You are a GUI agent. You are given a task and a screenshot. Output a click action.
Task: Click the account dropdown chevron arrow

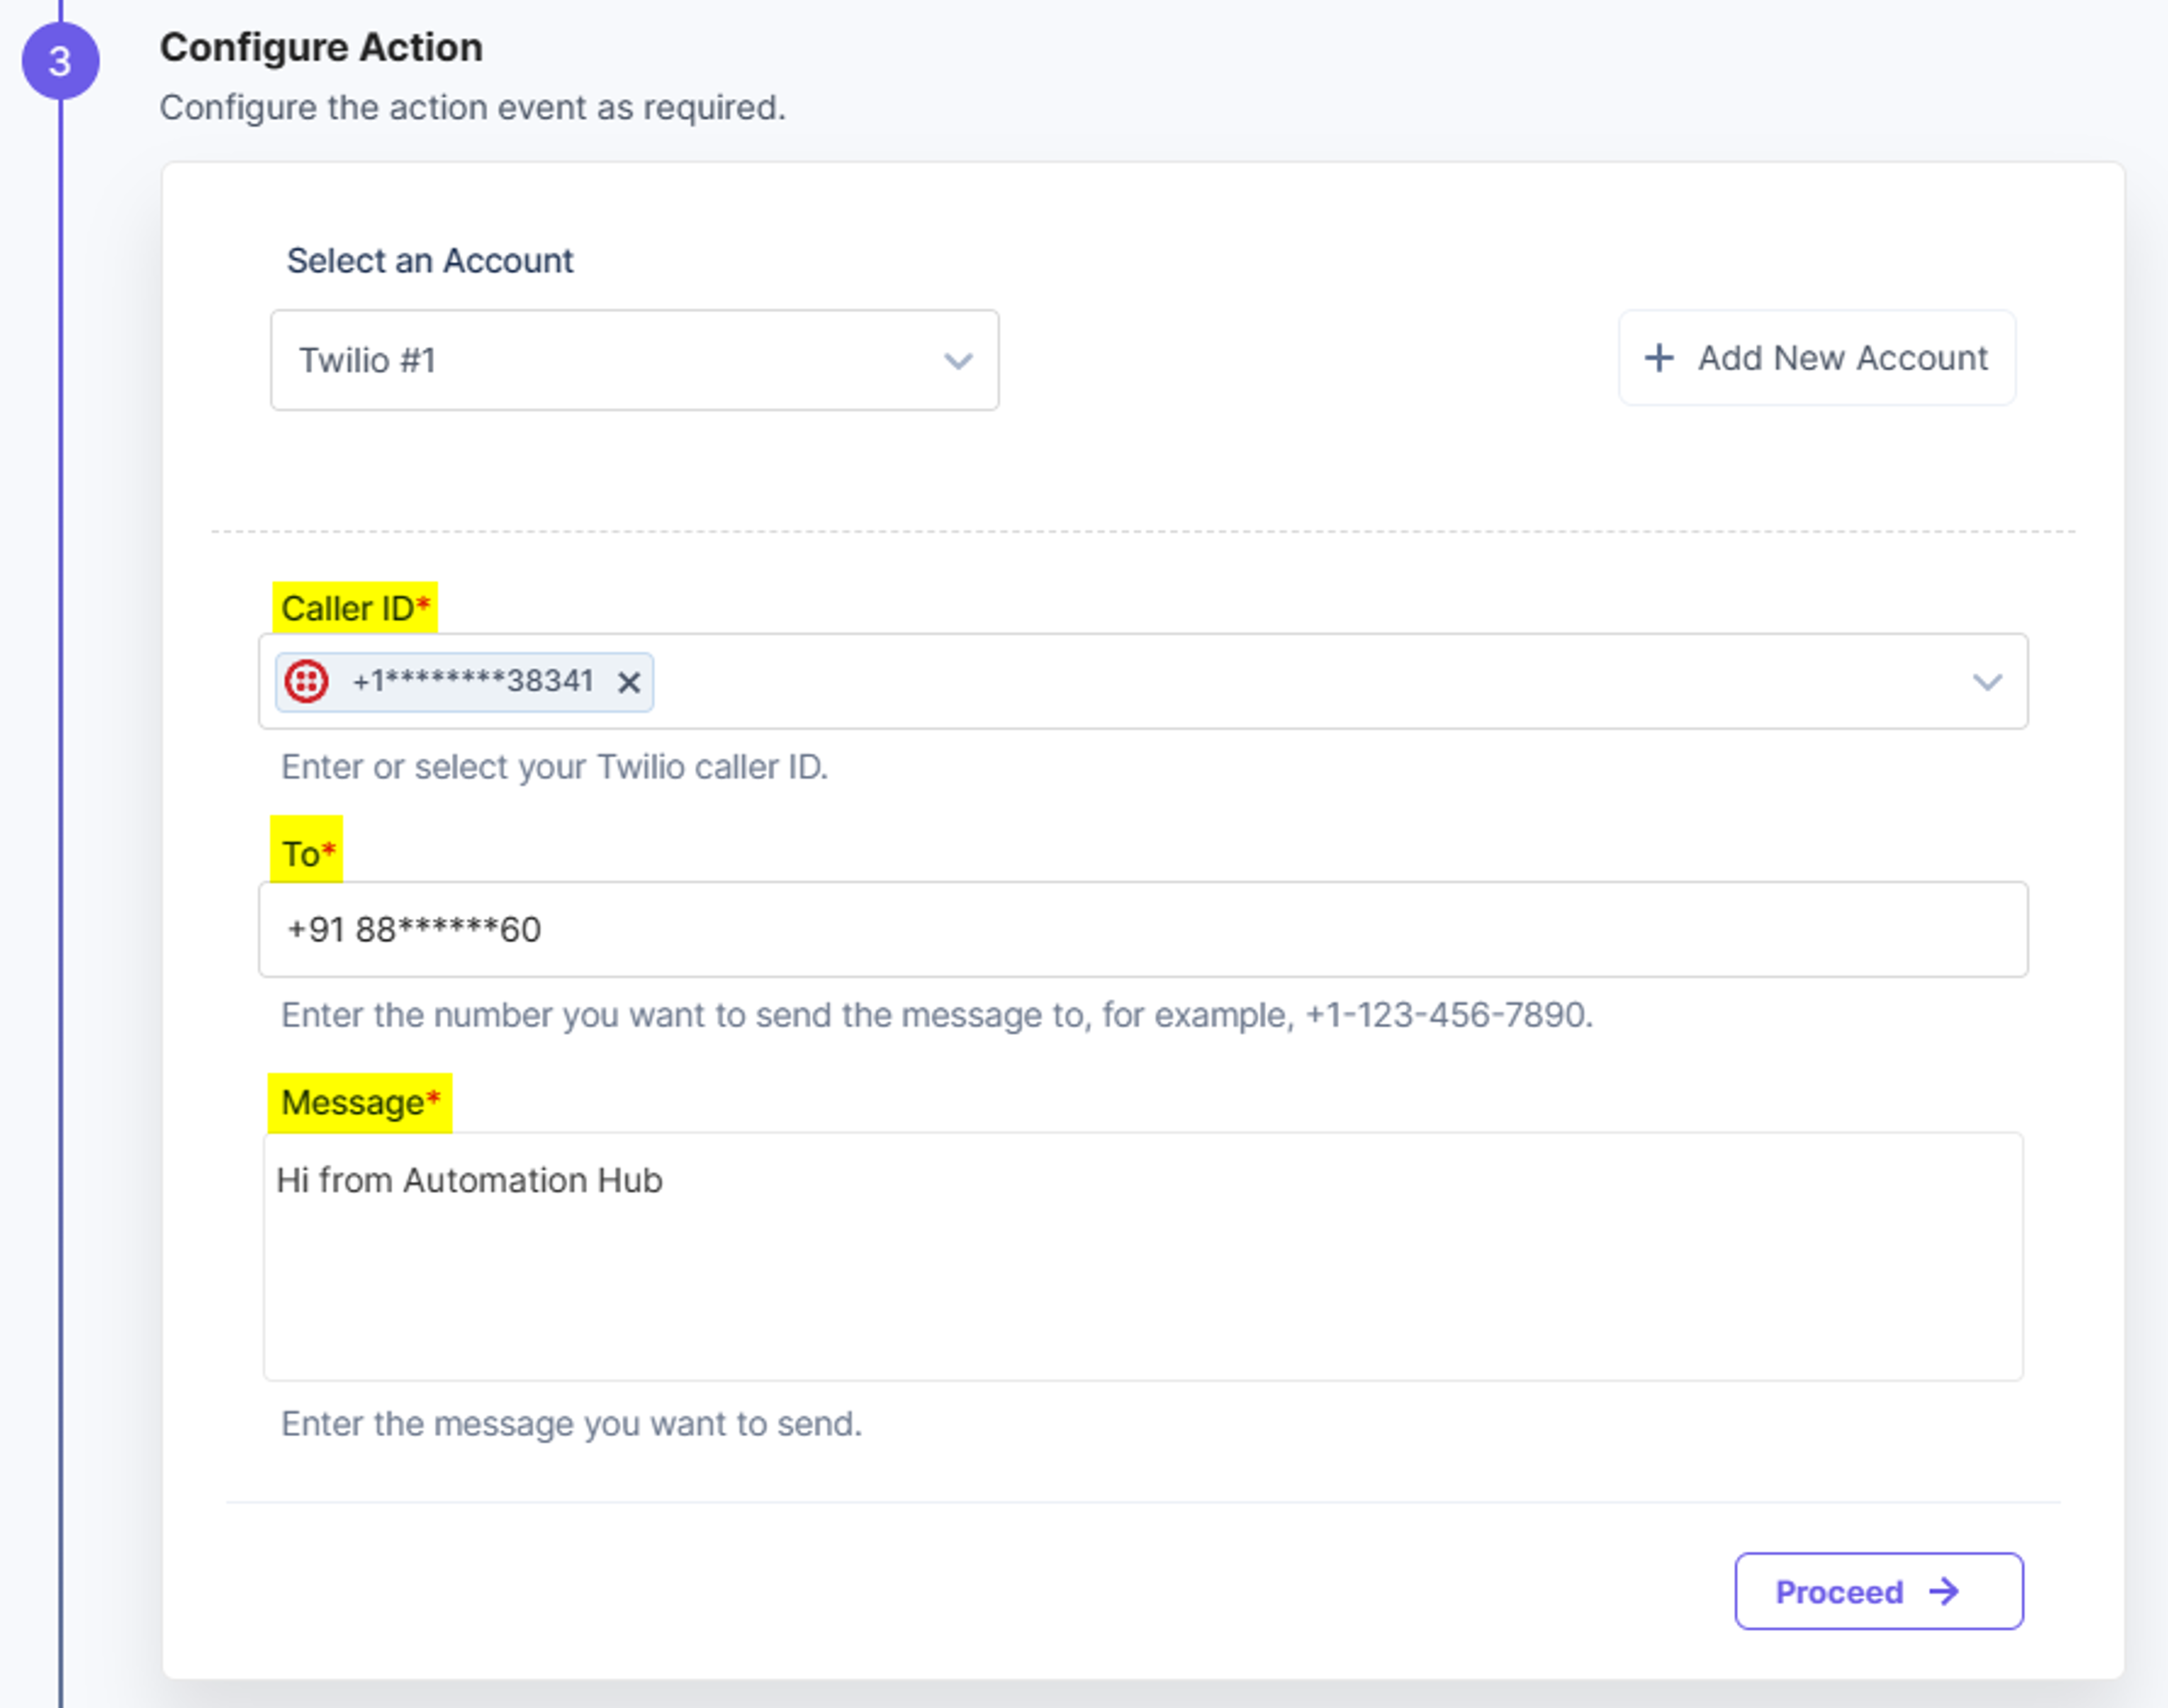click(x=958, y=361)
